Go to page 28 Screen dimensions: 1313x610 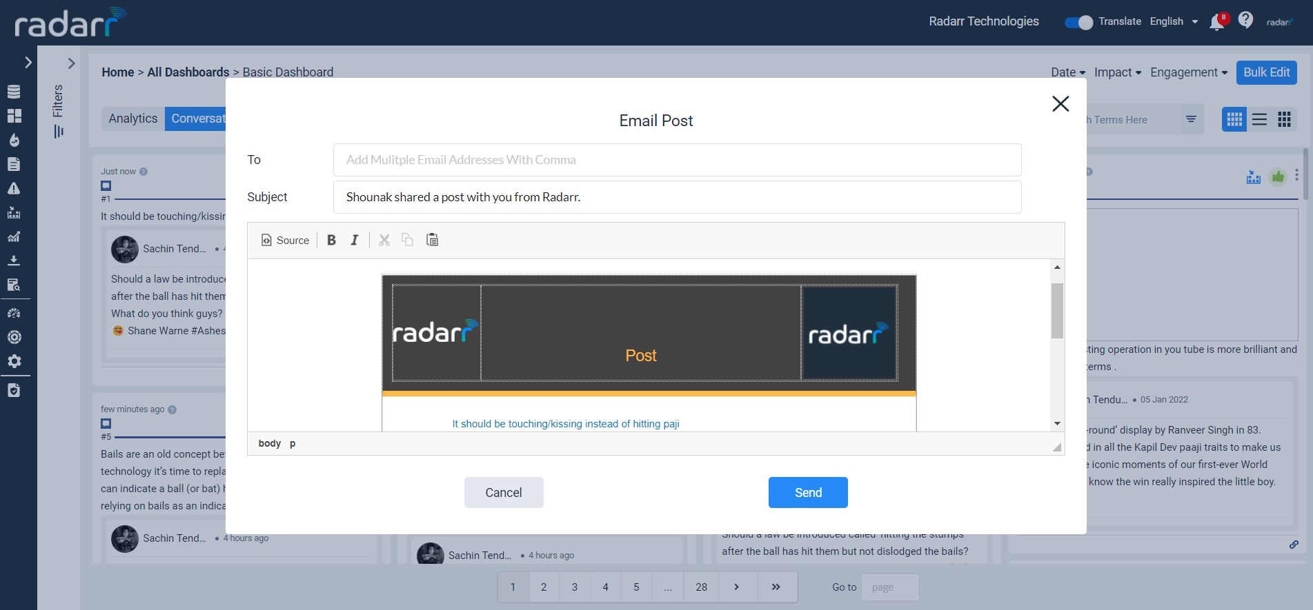click(x=702, y=587)
